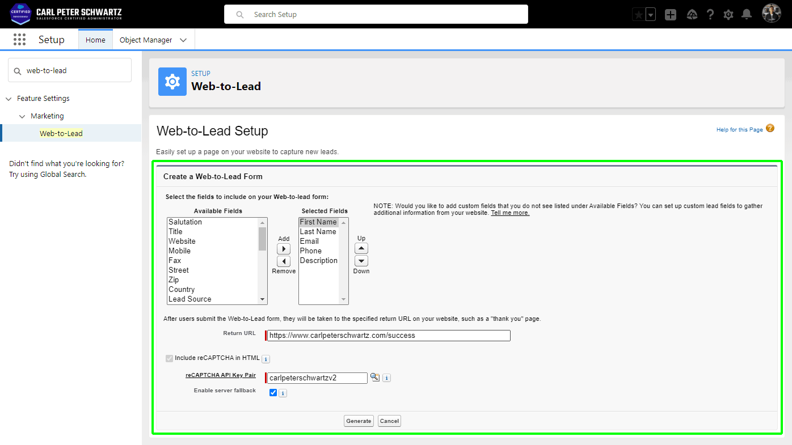Viewport: 792px width, 445px height.
Task: Open reCAPTCHA API Key Pair lookup icon
Action: 375,377
